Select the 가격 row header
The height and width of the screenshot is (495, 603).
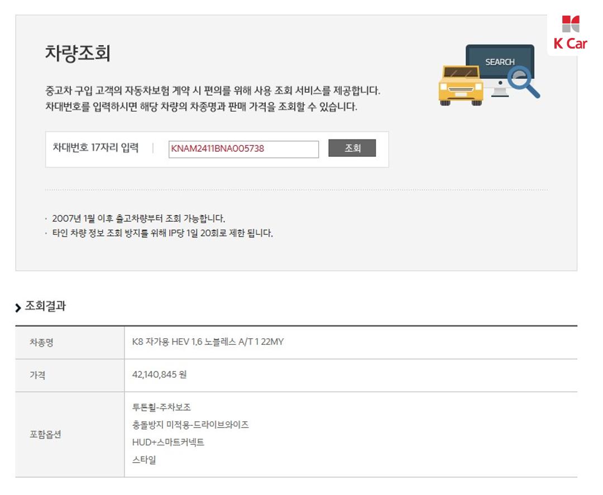[x=37, y=375]
